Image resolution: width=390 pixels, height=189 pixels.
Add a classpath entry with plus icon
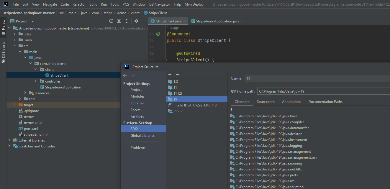pyautogui.click(x=232, y=109)
